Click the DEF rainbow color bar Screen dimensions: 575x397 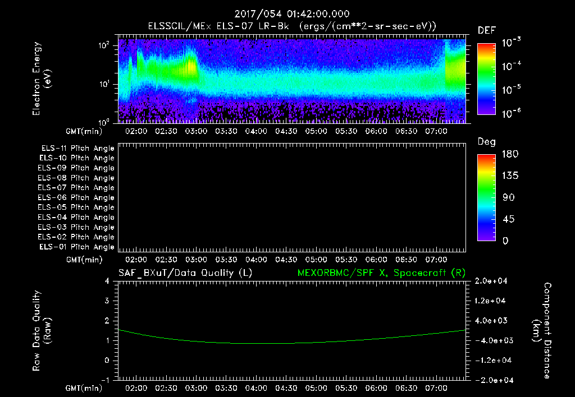point(486,79)
